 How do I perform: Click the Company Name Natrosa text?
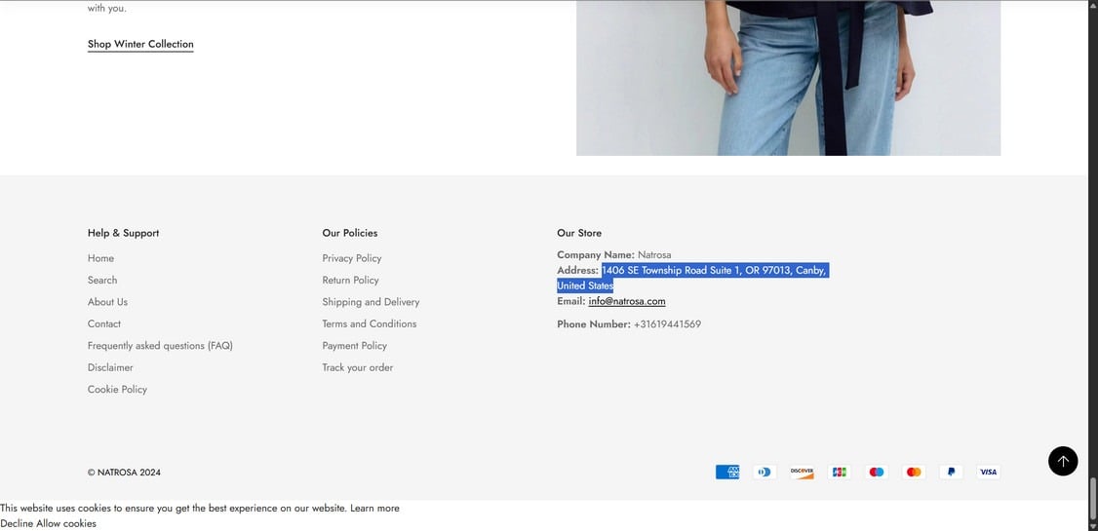(613, 254)
